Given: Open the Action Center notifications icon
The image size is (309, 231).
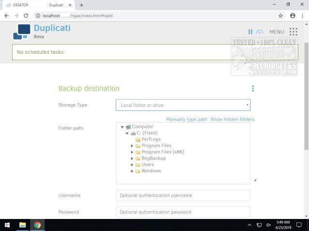Looking at the screenshot, I should [x=299, y=225].
